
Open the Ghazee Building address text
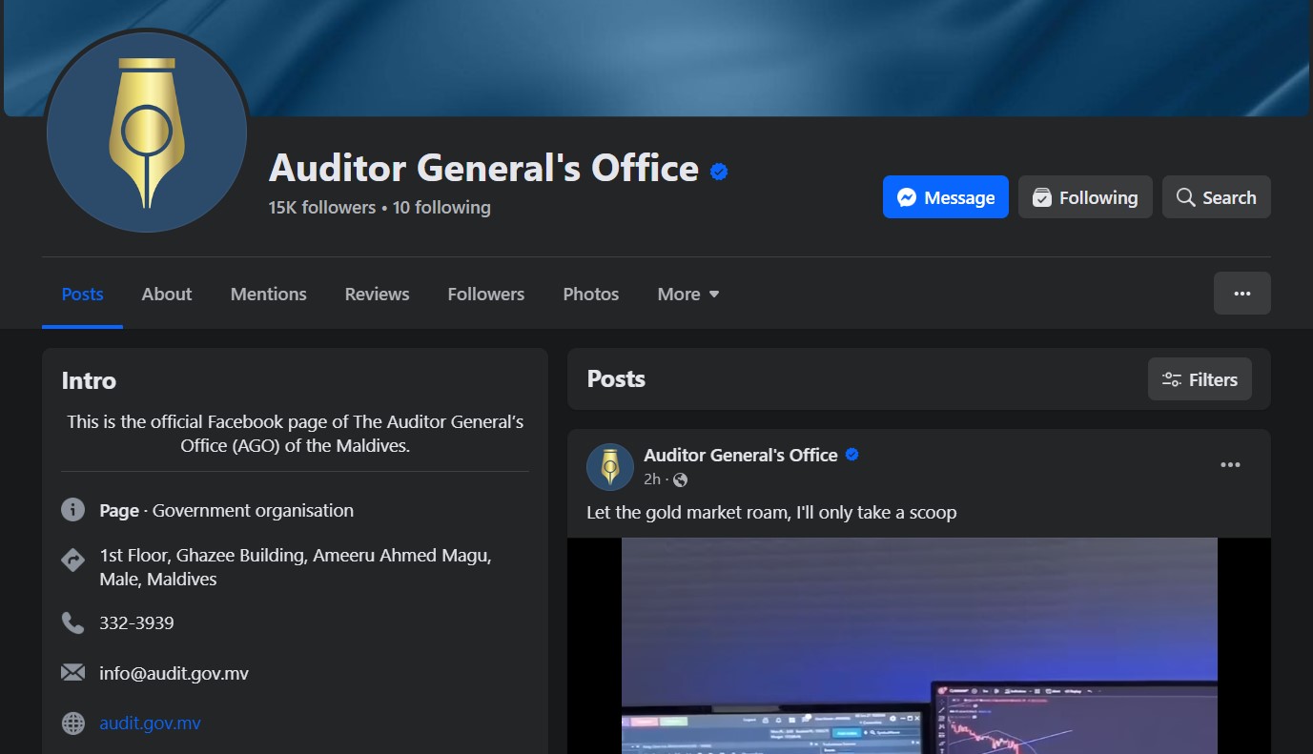click(296, 567)
